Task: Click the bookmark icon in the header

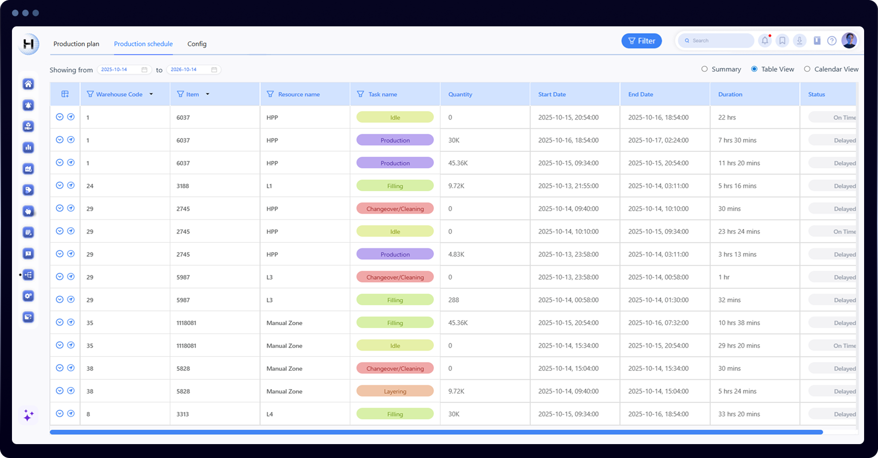Action: click(782, 41)
